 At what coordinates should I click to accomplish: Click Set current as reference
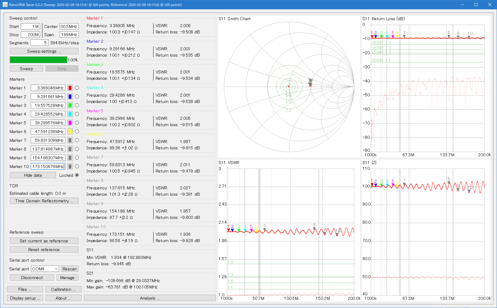44,241
